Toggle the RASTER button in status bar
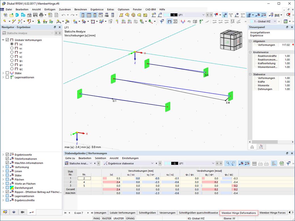Screen dimensions: 295x221 click(x=107, y=218)
